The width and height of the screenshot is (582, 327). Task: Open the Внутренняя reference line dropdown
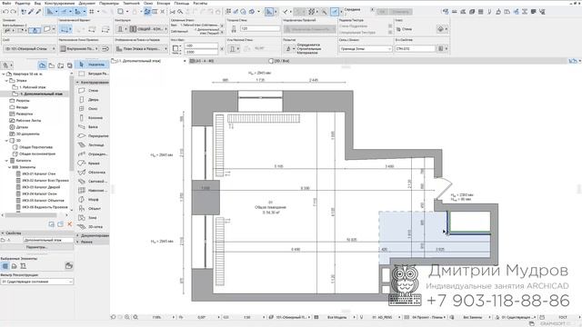point(79,48)
